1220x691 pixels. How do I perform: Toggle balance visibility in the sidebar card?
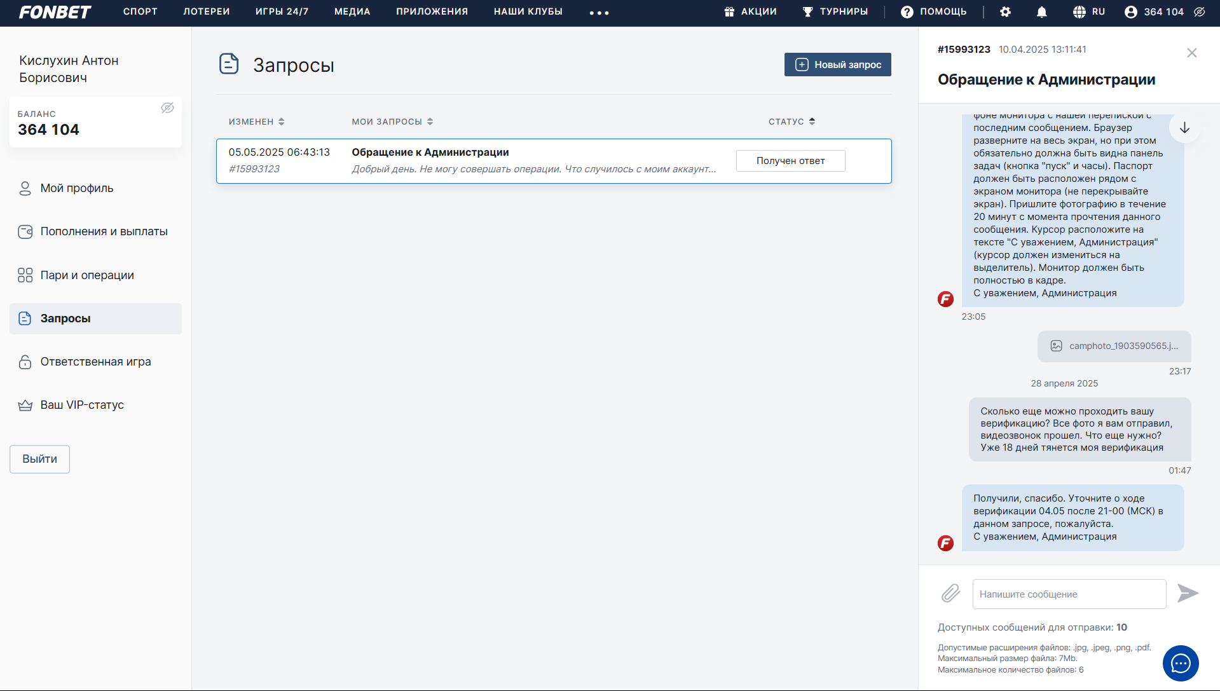pyautogui.click(x=167, y=108)
